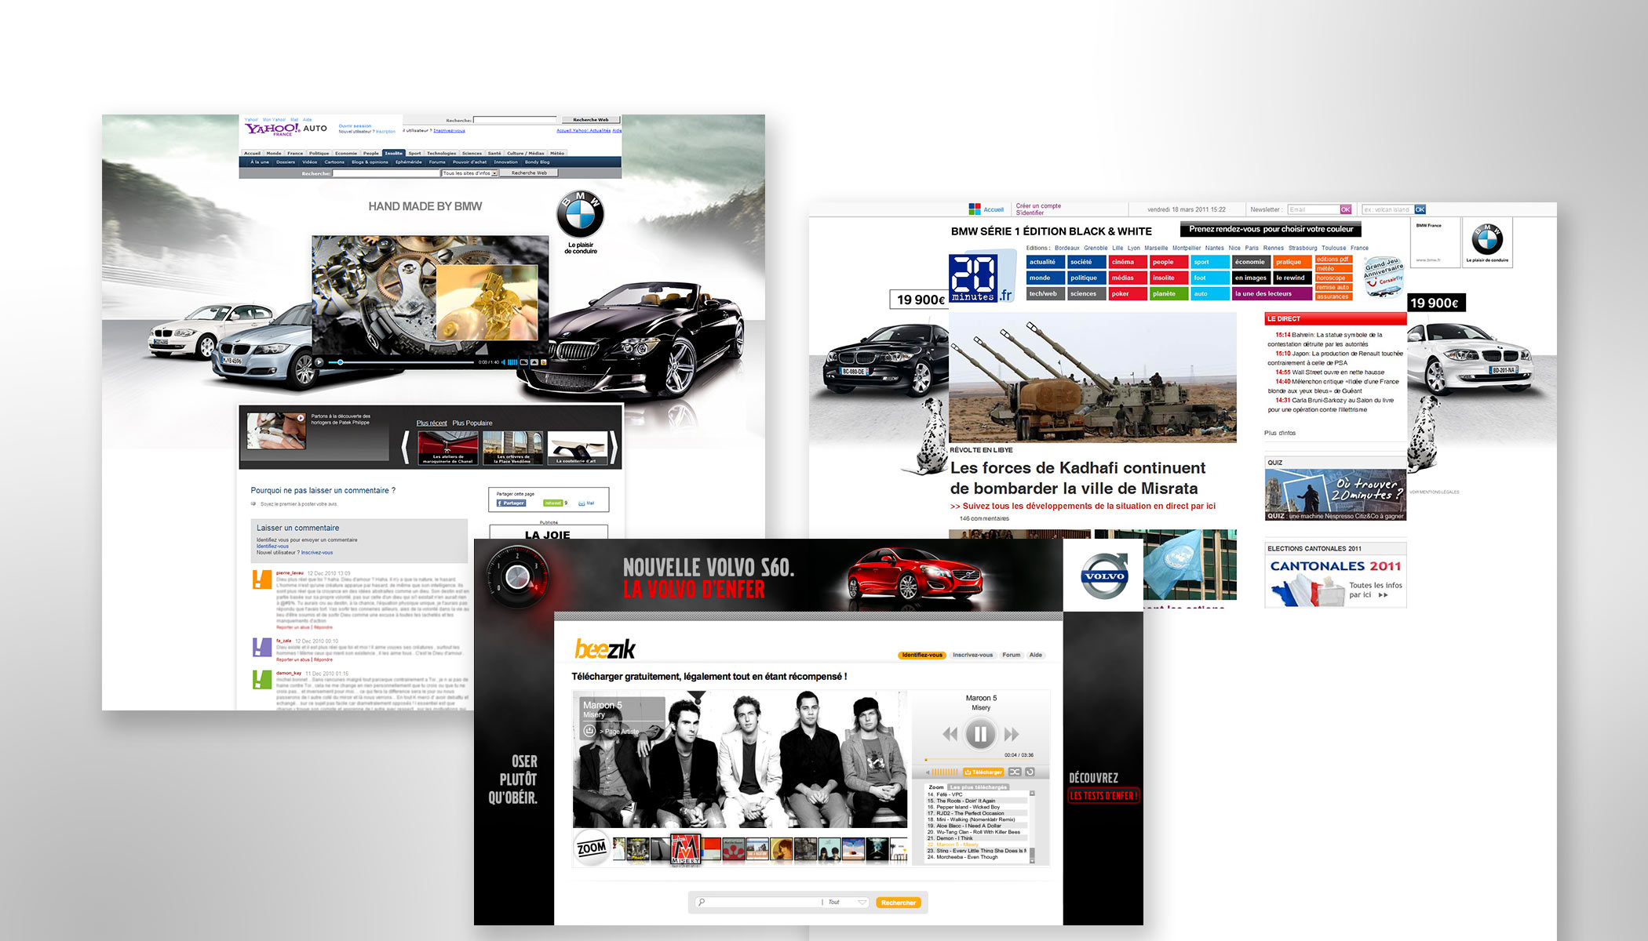This screenshot has height=941, width=1648.
Task: Open the 'Où trouver 20minutes' quiz banner
Action: coord(1336,495)
